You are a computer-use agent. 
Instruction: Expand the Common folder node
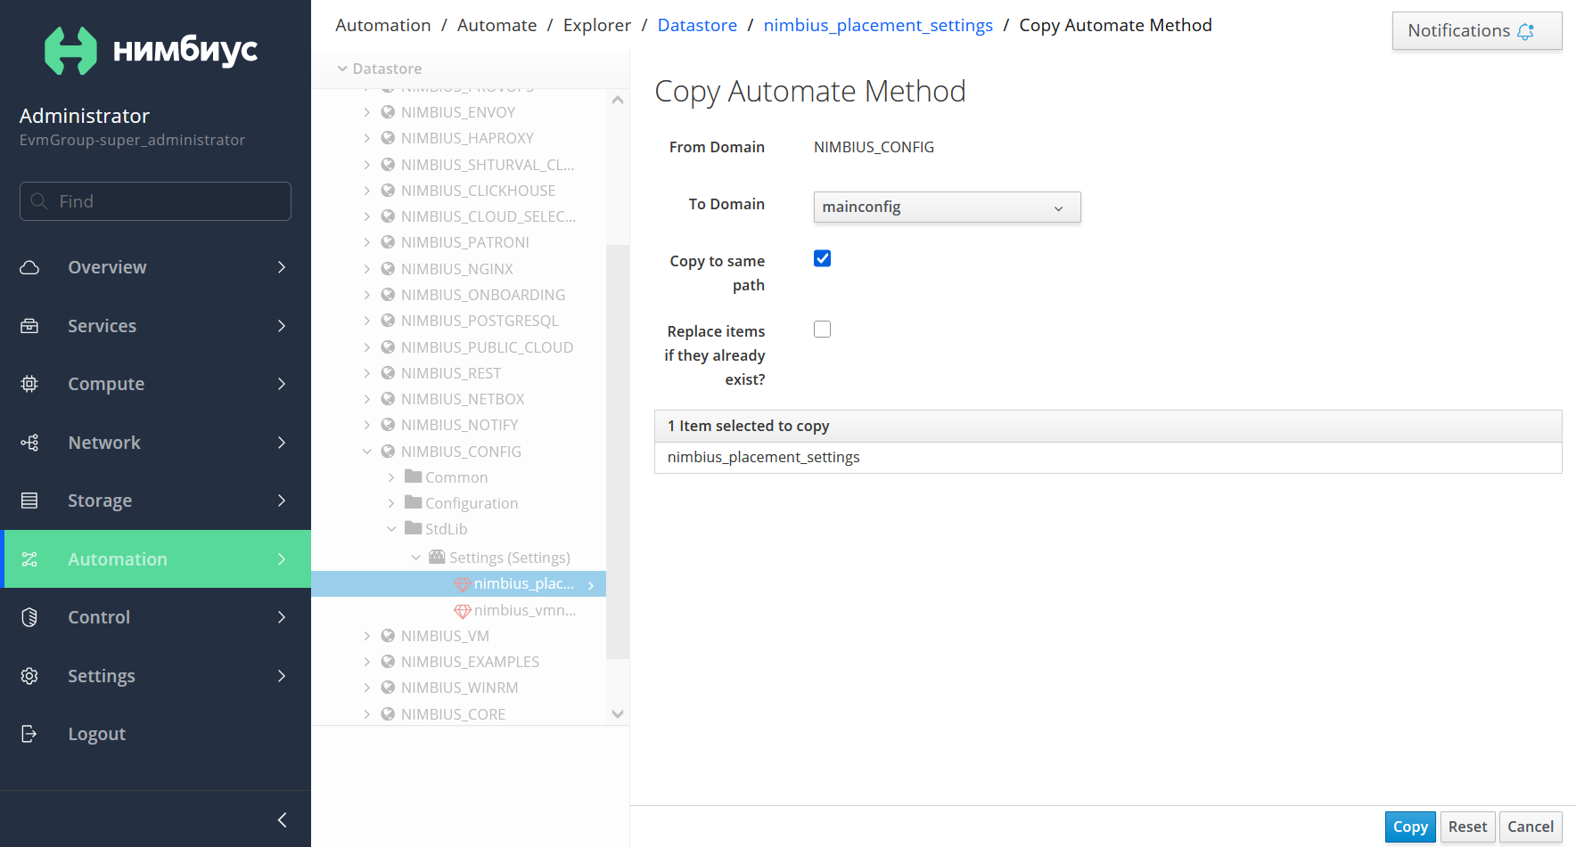(390, 477)
